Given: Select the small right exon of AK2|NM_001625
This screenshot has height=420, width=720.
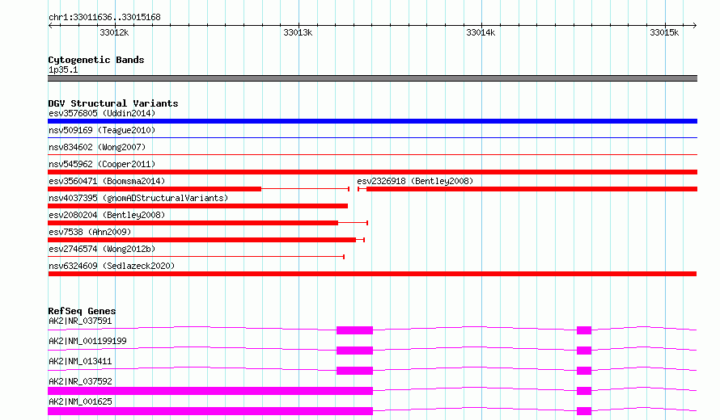Looking at the screenshot, I should [583, 411].
